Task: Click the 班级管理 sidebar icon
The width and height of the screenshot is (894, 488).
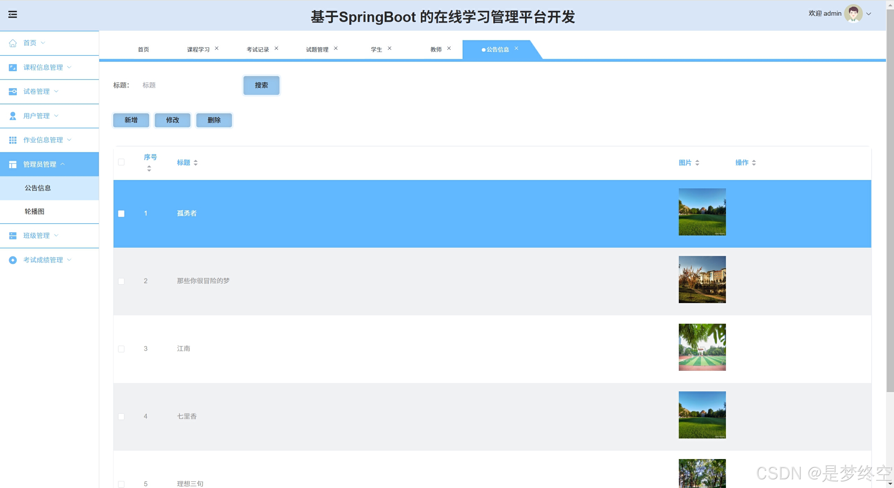Action: (x=13, y=236)
